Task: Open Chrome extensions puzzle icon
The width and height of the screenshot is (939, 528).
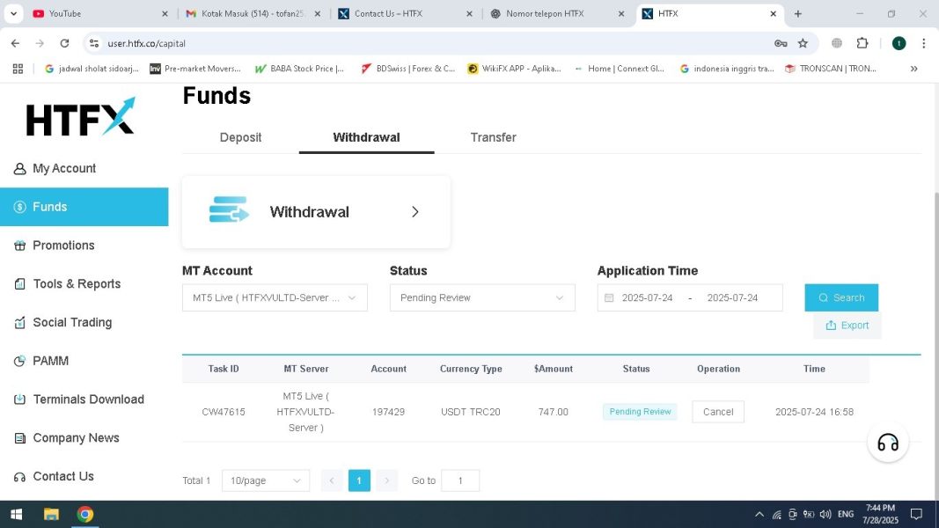Action: [862, 43]
